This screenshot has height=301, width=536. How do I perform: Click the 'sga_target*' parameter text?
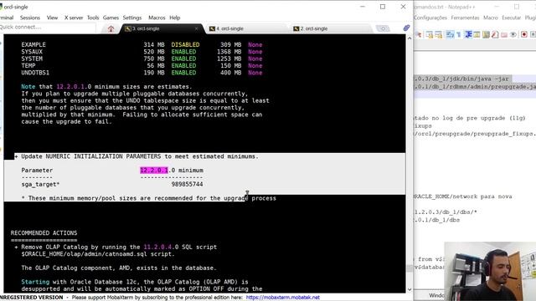click(x=40, y=184)
